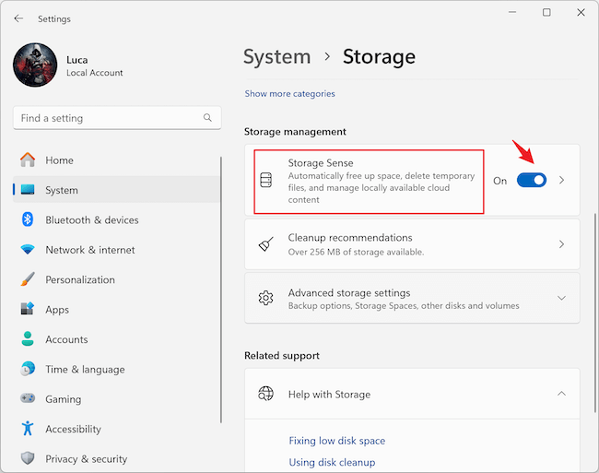Click the Gaming controller icon

point(28,398)
